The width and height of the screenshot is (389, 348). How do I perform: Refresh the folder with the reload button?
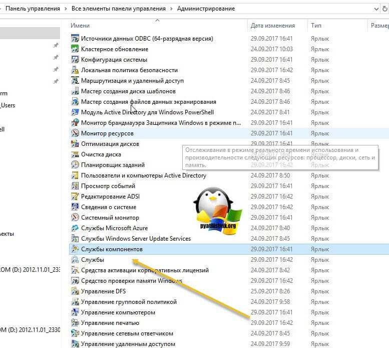coord(384,9)
